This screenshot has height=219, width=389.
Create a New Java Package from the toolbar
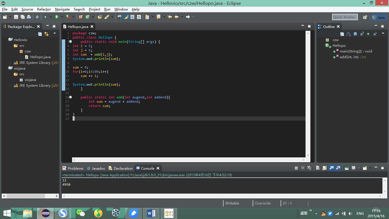pyautogui.click(x=80, y=17)
